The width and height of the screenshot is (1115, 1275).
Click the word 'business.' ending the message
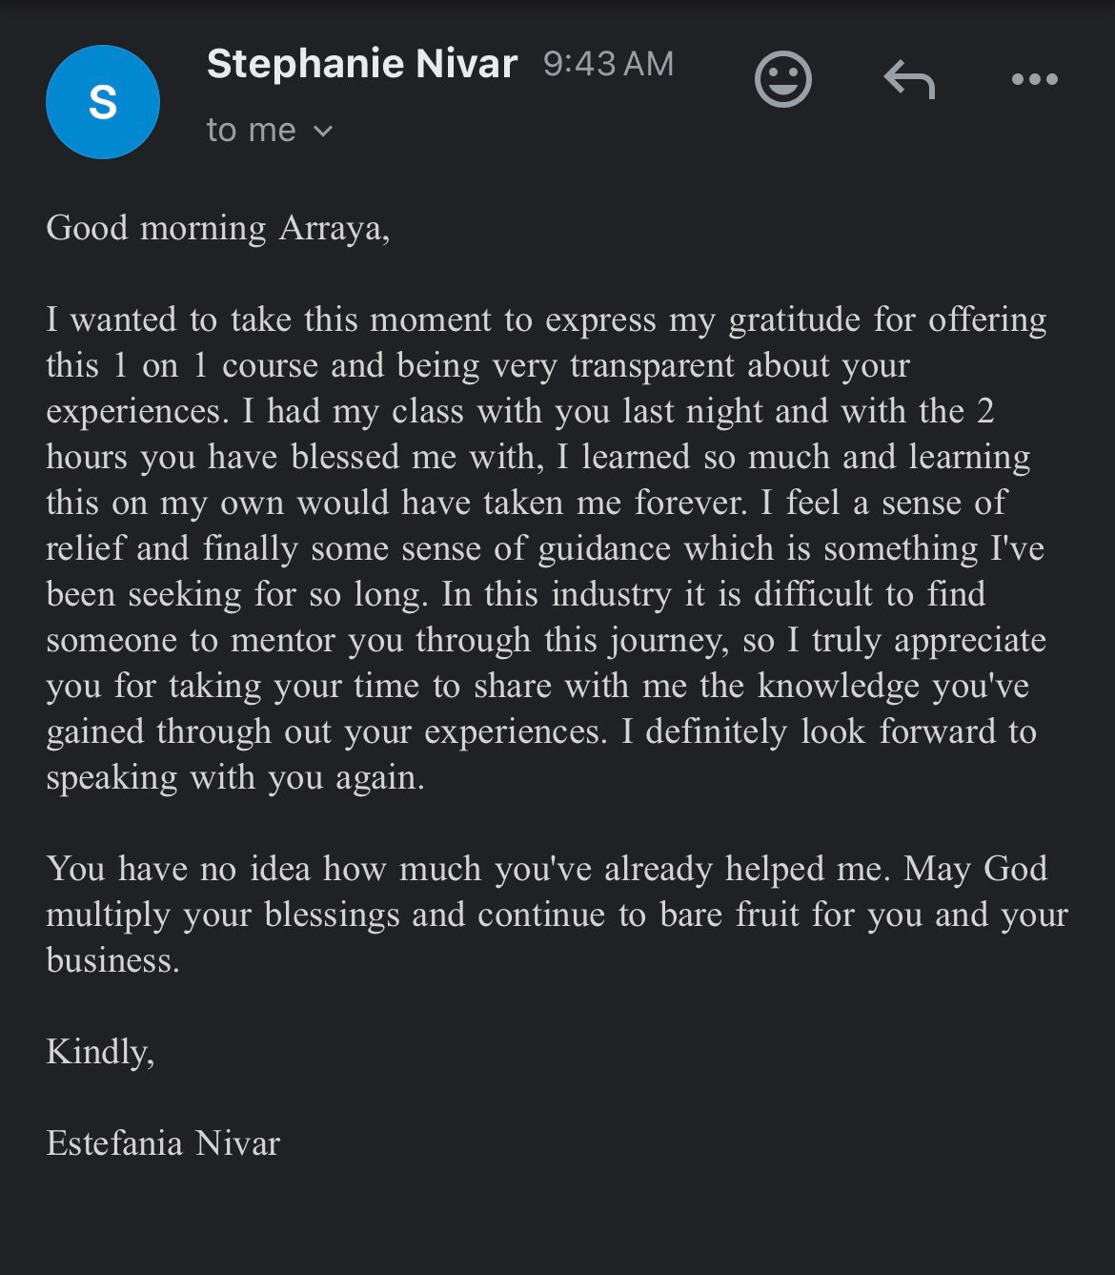(x=112, y=960)
